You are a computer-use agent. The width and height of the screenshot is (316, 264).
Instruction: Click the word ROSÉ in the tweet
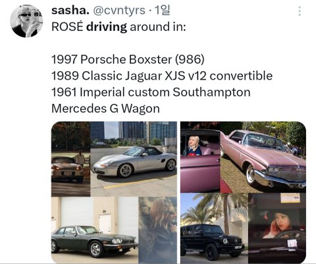[x=67, y=26]
